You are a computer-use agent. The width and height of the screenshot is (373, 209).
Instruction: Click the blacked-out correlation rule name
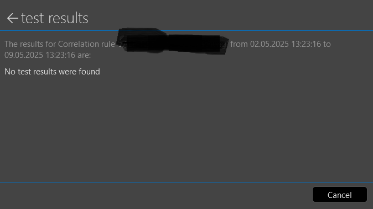[173, 41]
